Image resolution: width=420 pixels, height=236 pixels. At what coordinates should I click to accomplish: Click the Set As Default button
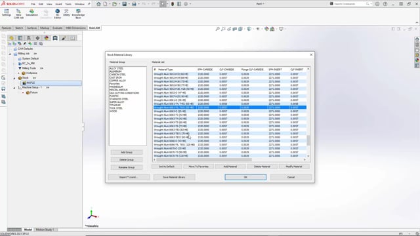point(167,167)
